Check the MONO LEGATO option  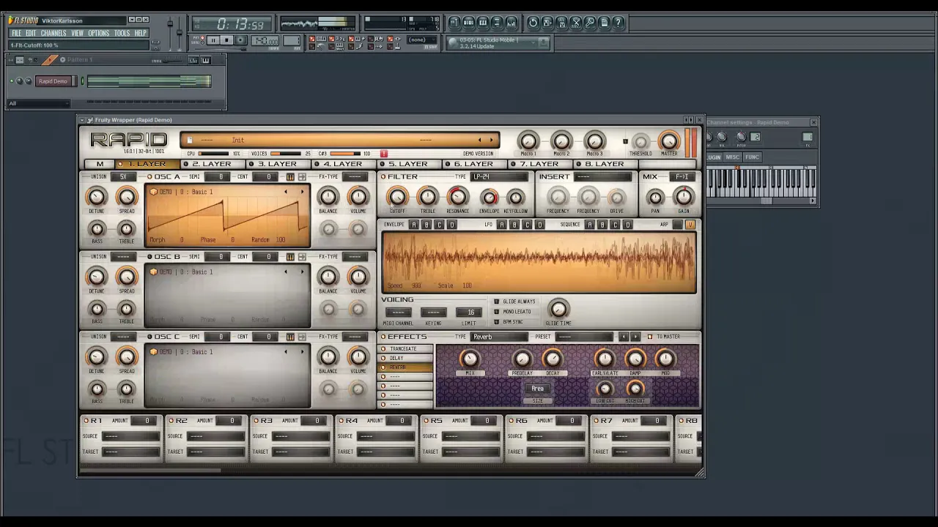pyautogui.click(x=496, y=312)
